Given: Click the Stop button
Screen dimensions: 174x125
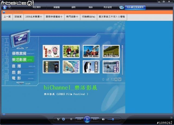Looking at the screenshot, I should (x=71, y=119).
